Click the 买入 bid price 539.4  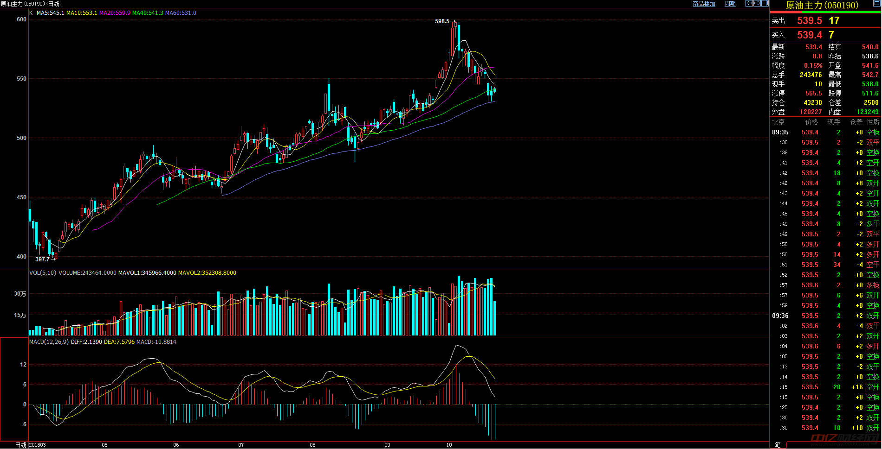809,35
